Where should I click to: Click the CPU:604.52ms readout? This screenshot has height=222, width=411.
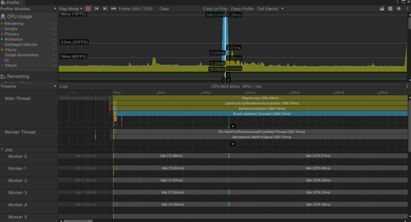point(225,86)
